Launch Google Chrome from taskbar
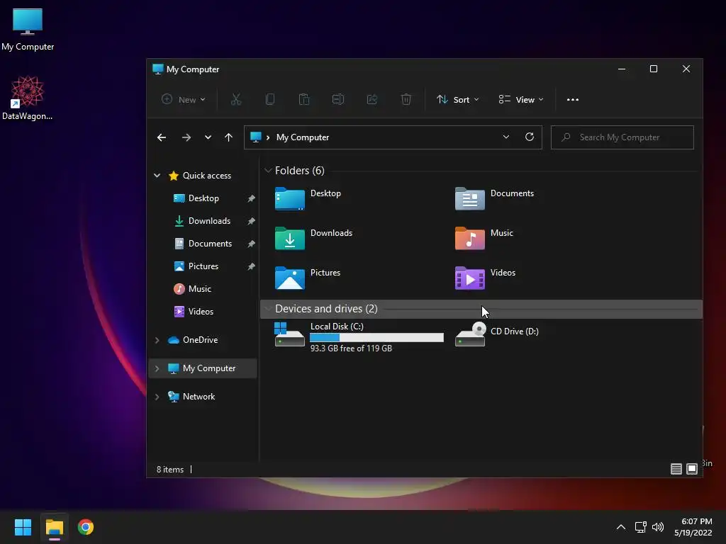726x544 pixels. point(86,527)
